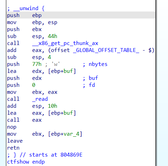168x166 pixels.
Task: Select the 'push 0' instruction
Action: 21,85
